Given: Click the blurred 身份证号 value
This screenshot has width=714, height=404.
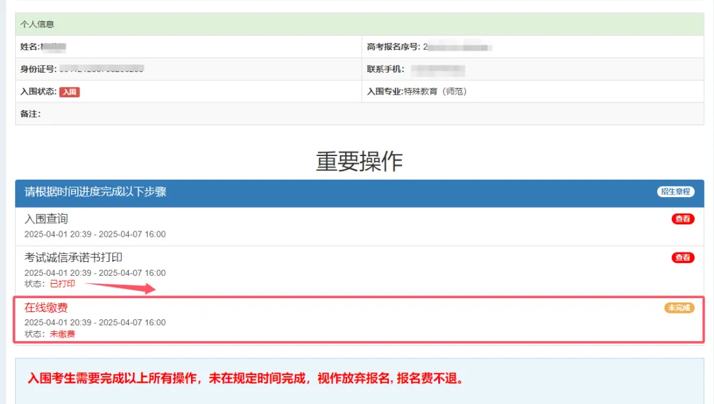Looking at the screenshot, I should pyautogui.click(x=102, y=69).
